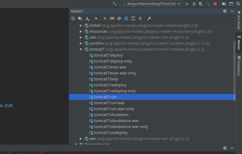Image resolution: width=242 pixels, height=154 pixels.
Task: Download sources and documentation icon
Action: [x=87, y=18]
